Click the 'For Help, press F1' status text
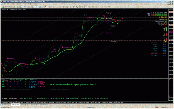 [x=6, y=107]
